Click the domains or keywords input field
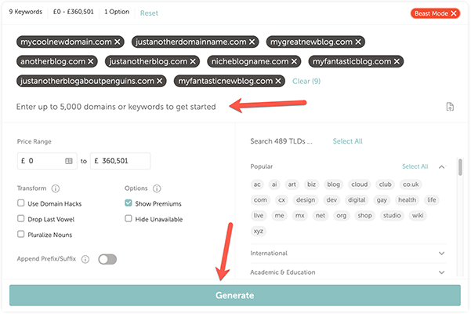471x314 pixels. 116,107
